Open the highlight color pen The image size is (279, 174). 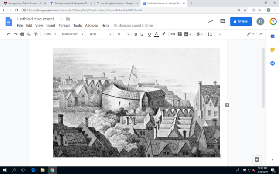tap(164, 34)
